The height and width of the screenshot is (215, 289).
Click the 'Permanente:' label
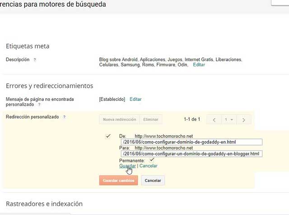[132, 160]
